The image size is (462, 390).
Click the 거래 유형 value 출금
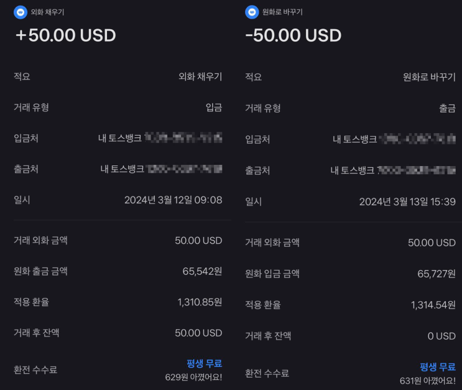click(447, 108)
